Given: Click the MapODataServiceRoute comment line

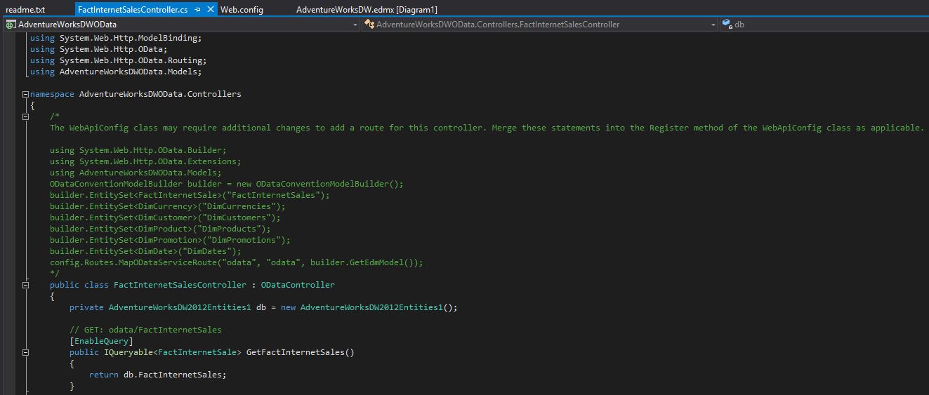Looking at the screenshot, I should click(237, 262).
